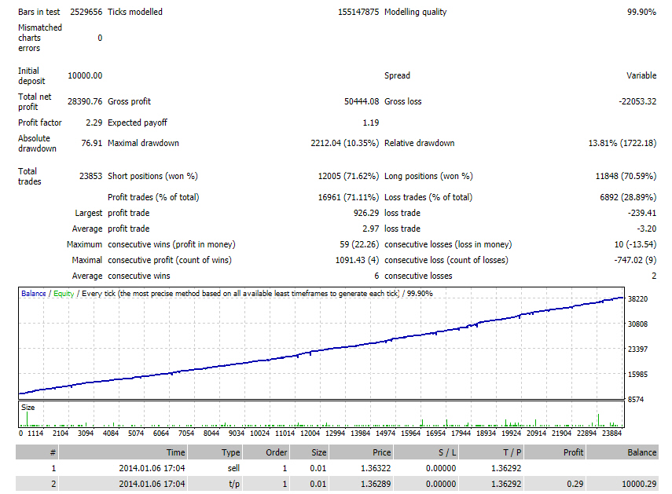Click the Modelling quality value 99.90% at top
The height and width of the screenshot is (494, 672).
(641, 12)
